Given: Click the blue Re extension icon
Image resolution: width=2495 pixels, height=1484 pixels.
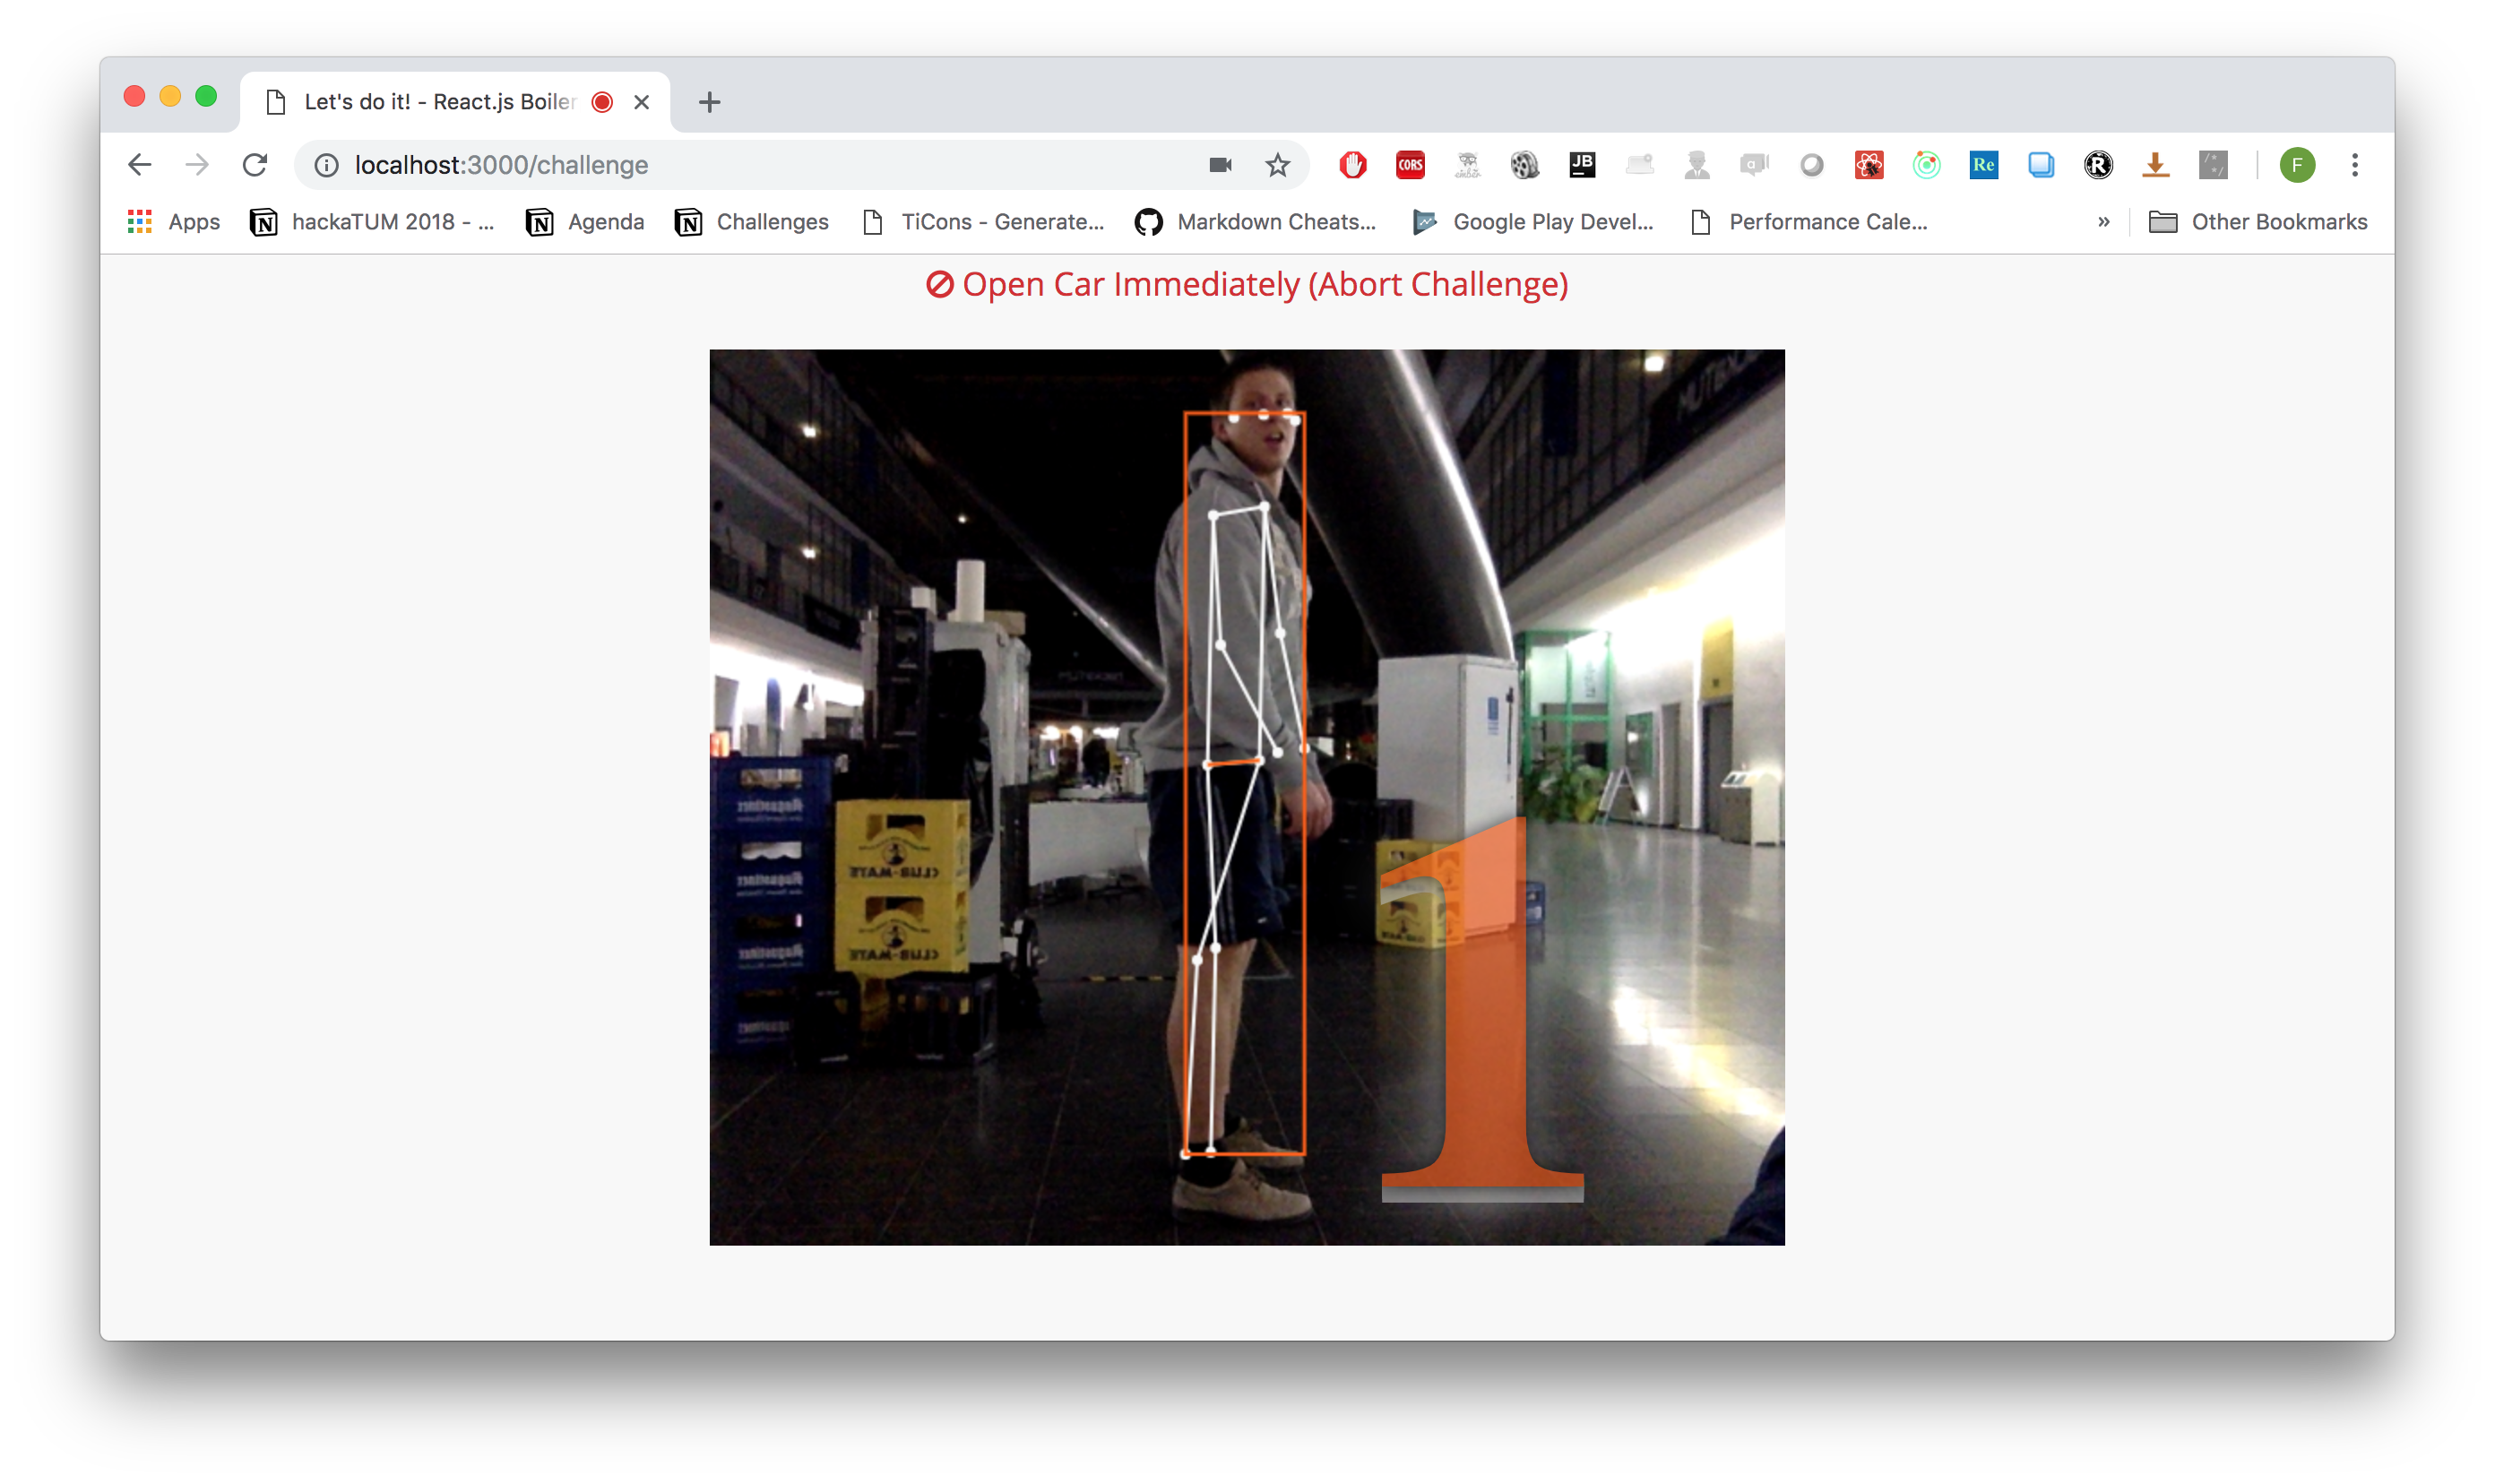Looking at the screenshot, I should (1983, 165).
